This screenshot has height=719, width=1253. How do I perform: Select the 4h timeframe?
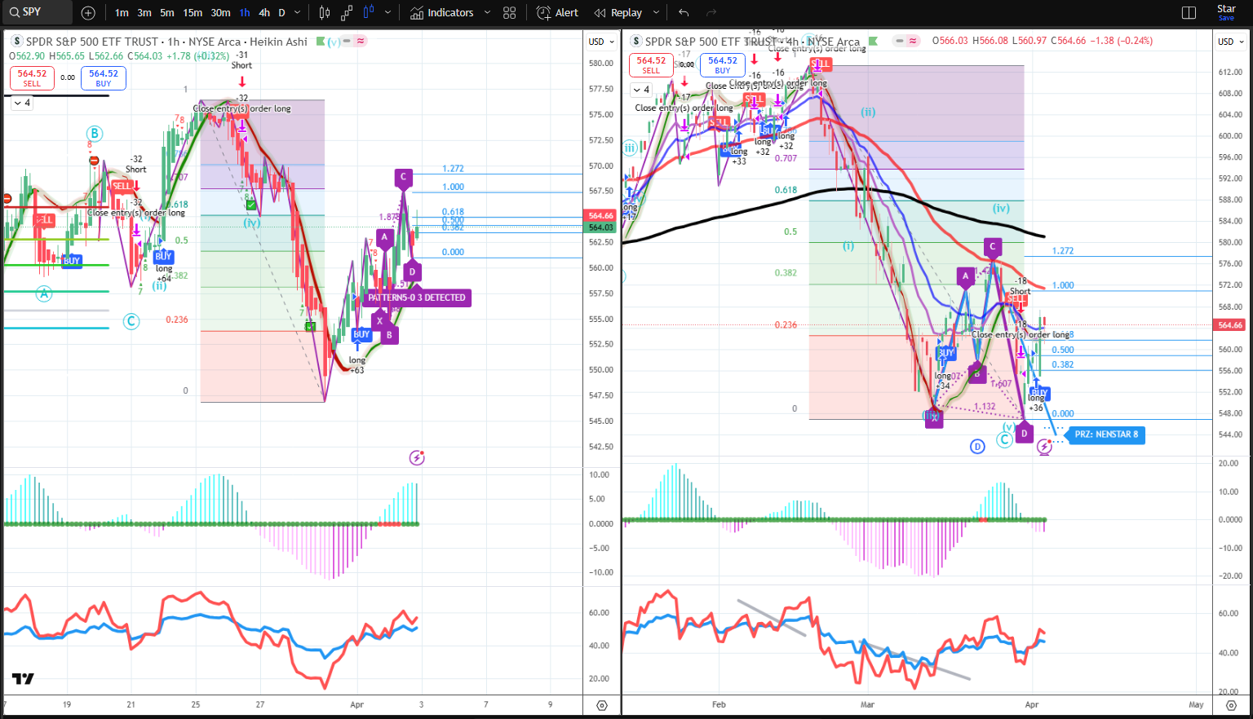[x=264, y=13]
